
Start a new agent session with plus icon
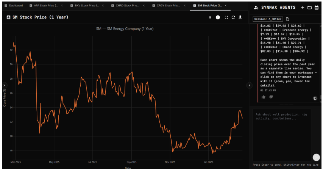303,8
